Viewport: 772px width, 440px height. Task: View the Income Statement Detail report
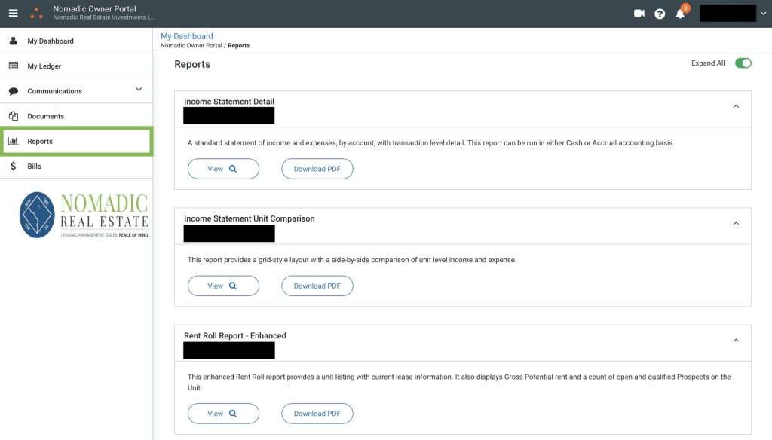[x=223, y=169]
